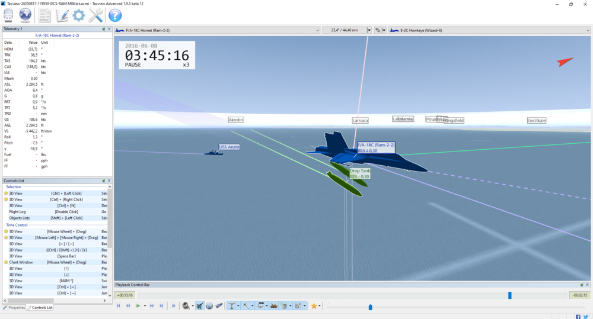
Task: Click the Controls List vertical scrollbar
Action: point(110,241)
